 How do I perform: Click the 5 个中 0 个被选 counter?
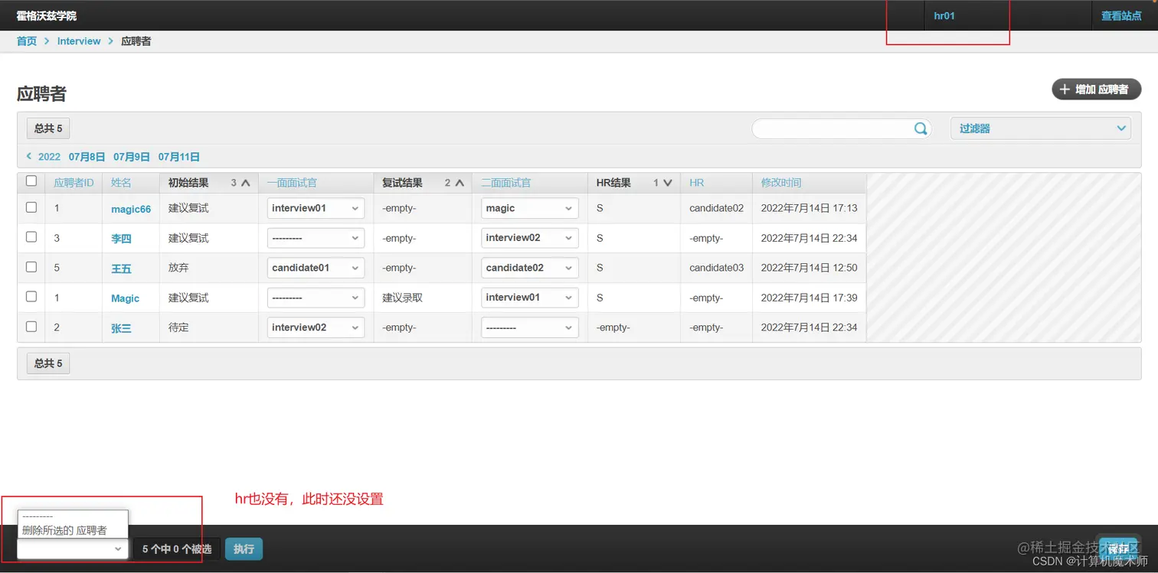177,549
